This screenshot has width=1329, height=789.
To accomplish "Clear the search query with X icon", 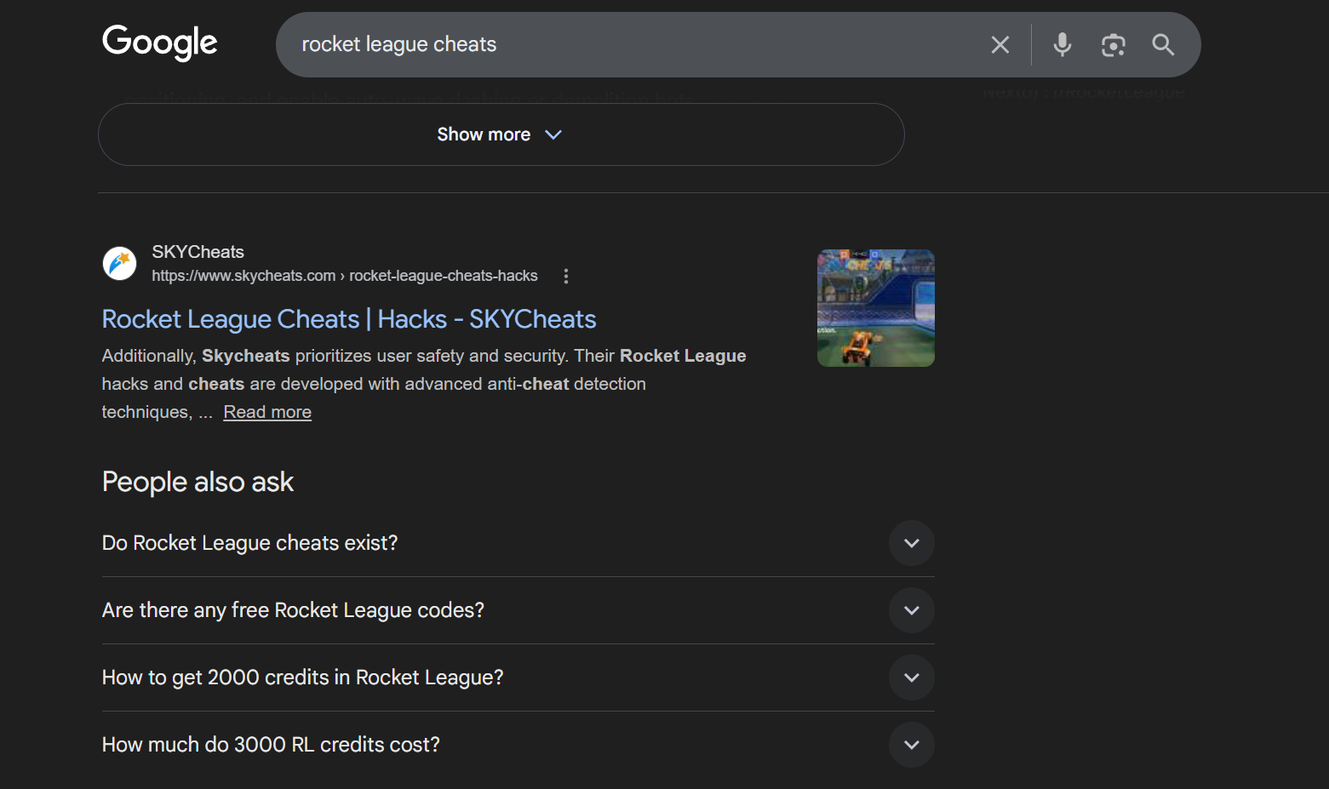I will click(1000, 45).
